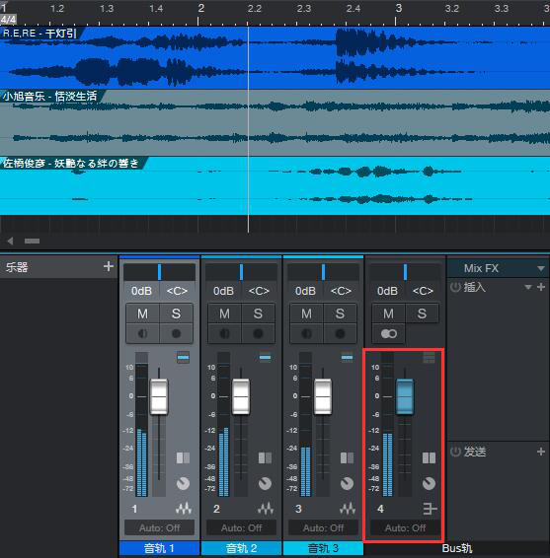Open the insert (插入) dropdown arrow
Viewport: 550px width, 558px height.
(528, 287)
